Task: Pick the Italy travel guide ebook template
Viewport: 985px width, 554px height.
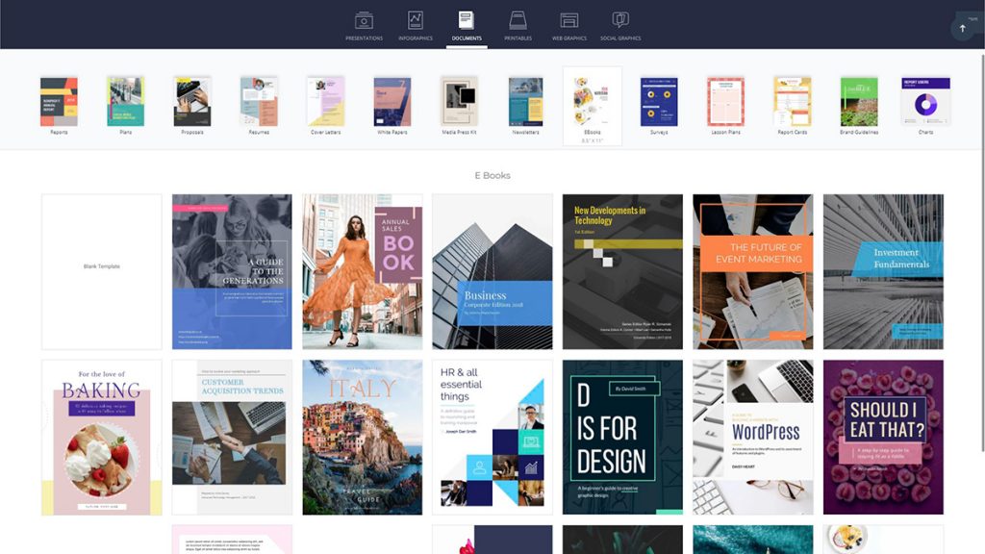Action: (363, 438)
